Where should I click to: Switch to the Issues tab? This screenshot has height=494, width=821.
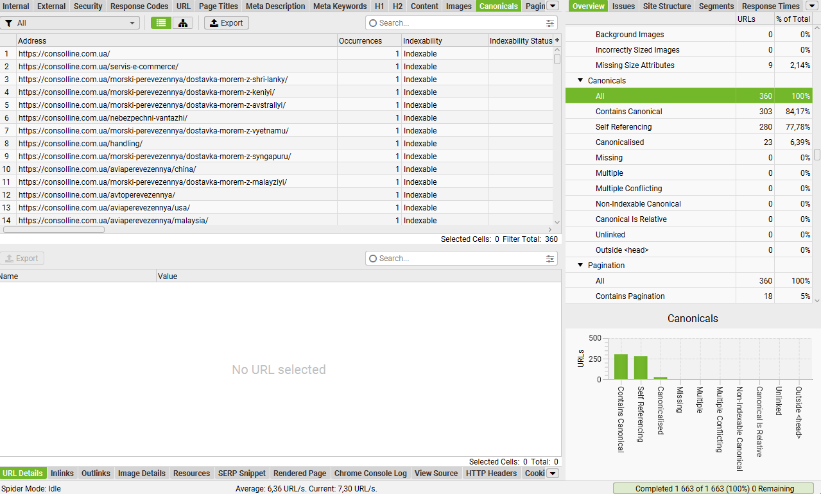point(623,6)
